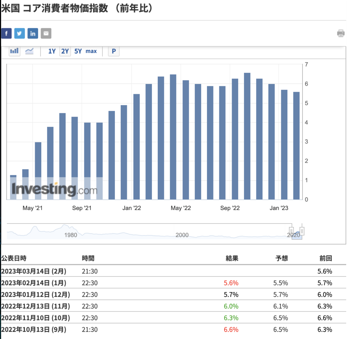Image resolution: width=352 pixels, height=339 pixels.
Task: Select the 5Y time range
Action: [x=78, y=51]
